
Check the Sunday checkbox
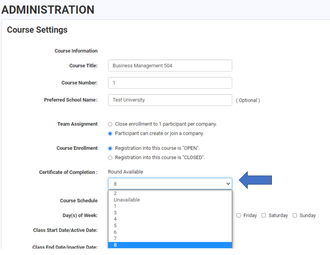295,216
